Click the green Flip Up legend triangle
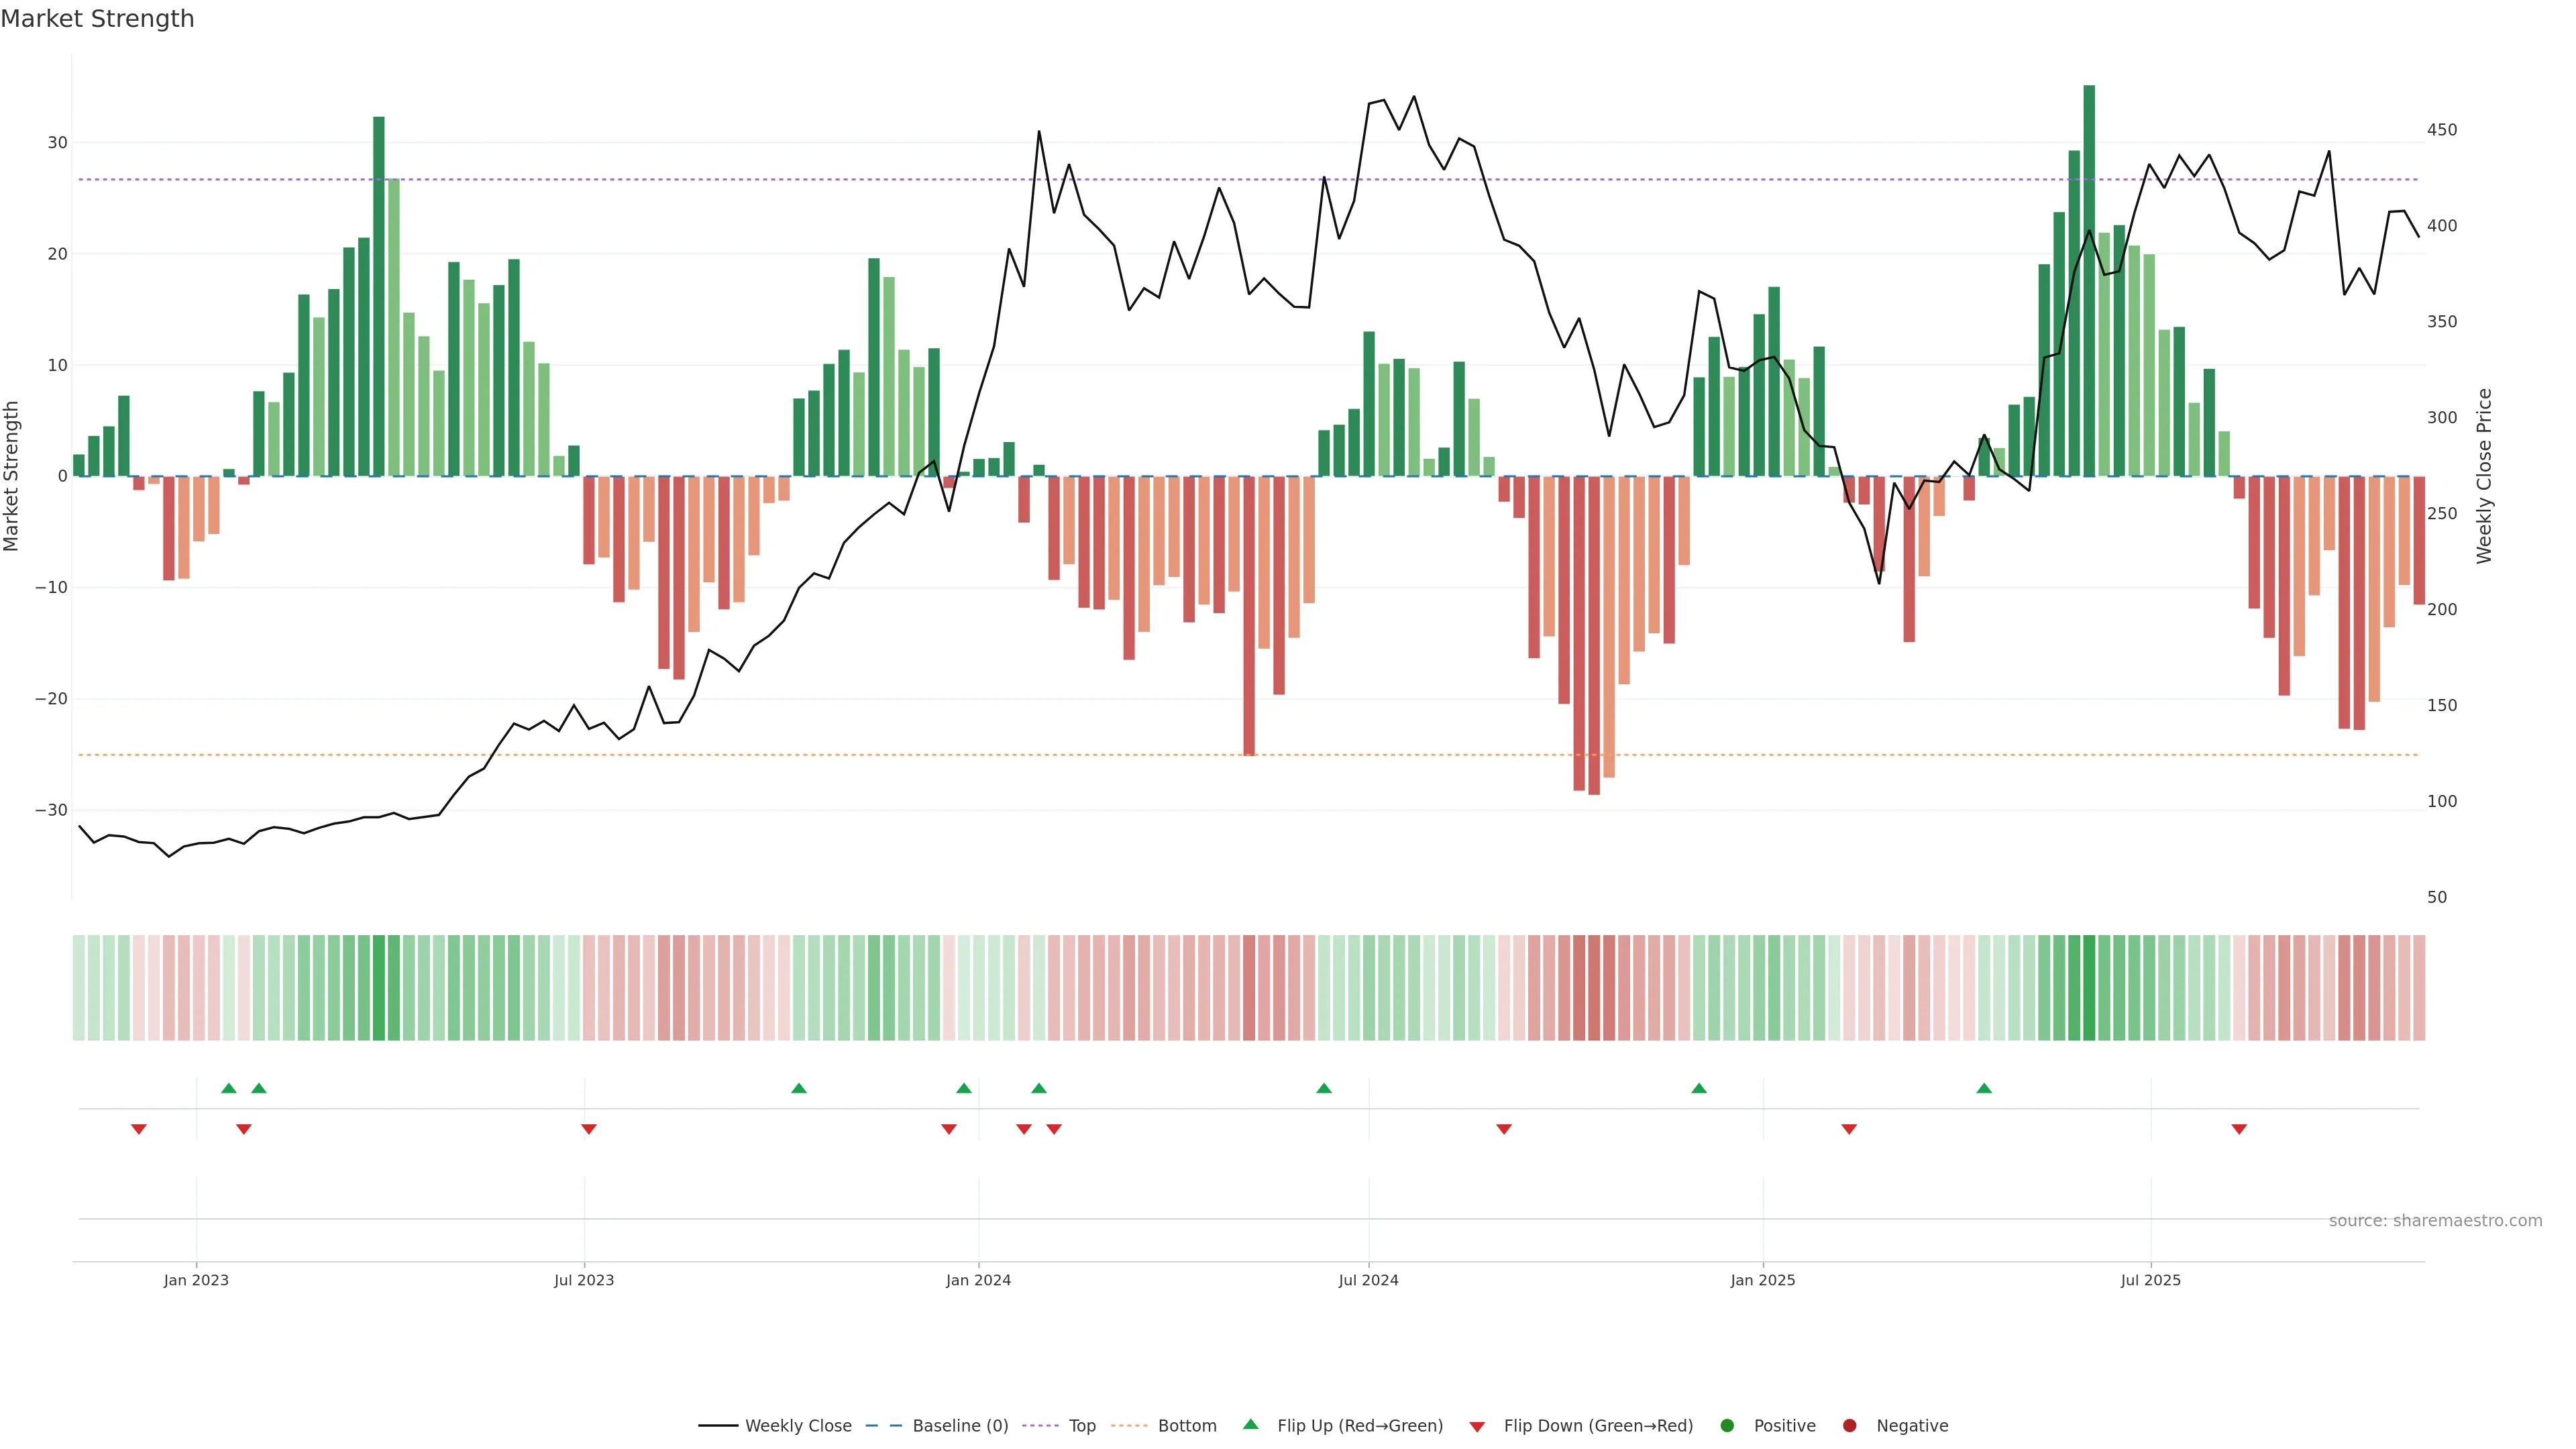Screen dimensions: 2576x1449 [x=1250, y=1425]
